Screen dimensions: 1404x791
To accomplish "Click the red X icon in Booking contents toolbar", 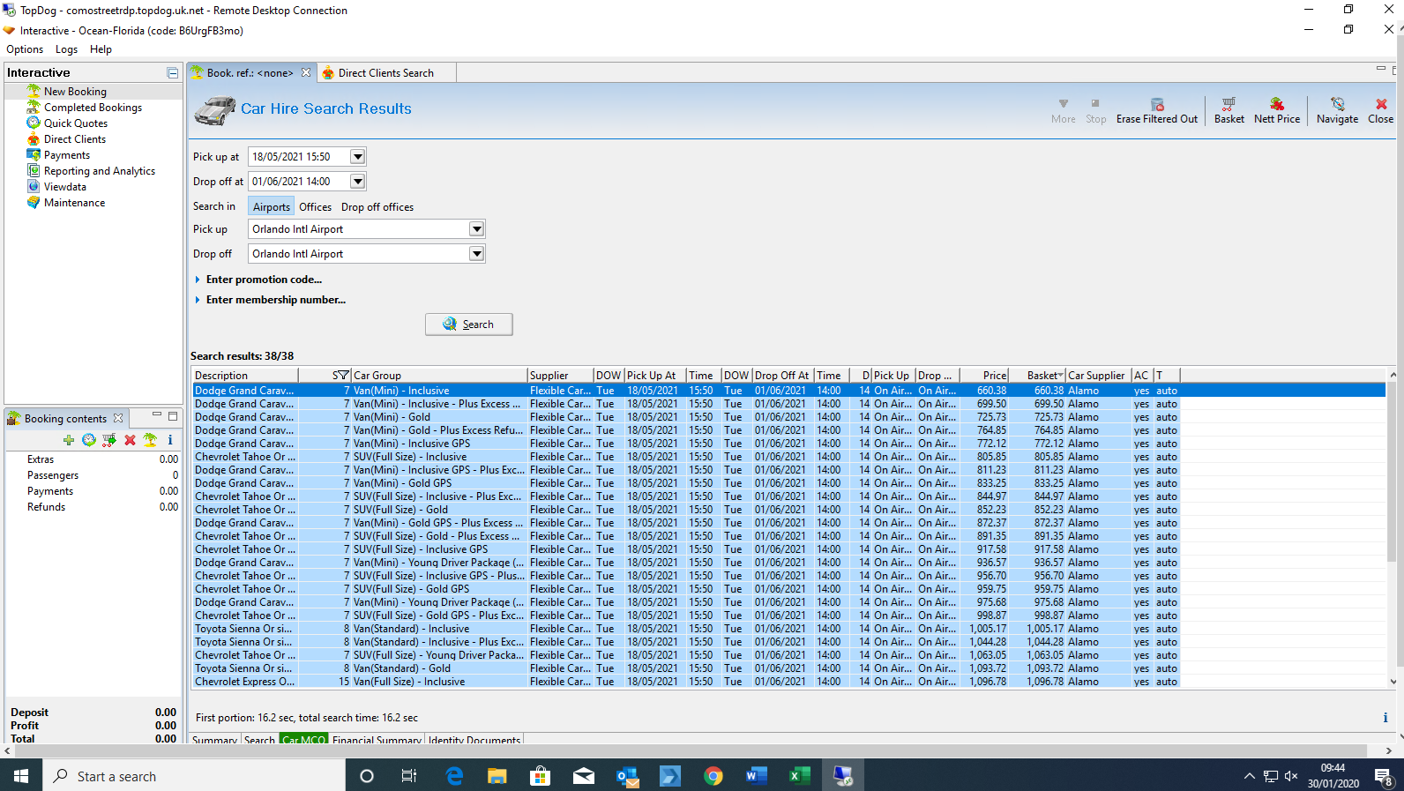I will coord(130,440).
